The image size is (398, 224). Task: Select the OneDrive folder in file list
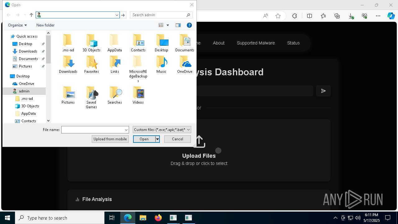pyautogui.click(x=185, y=65)
